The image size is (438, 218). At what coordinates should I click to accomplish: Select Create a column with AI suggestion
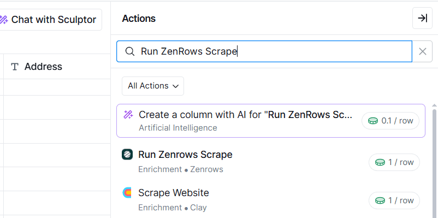coord(271,121)
